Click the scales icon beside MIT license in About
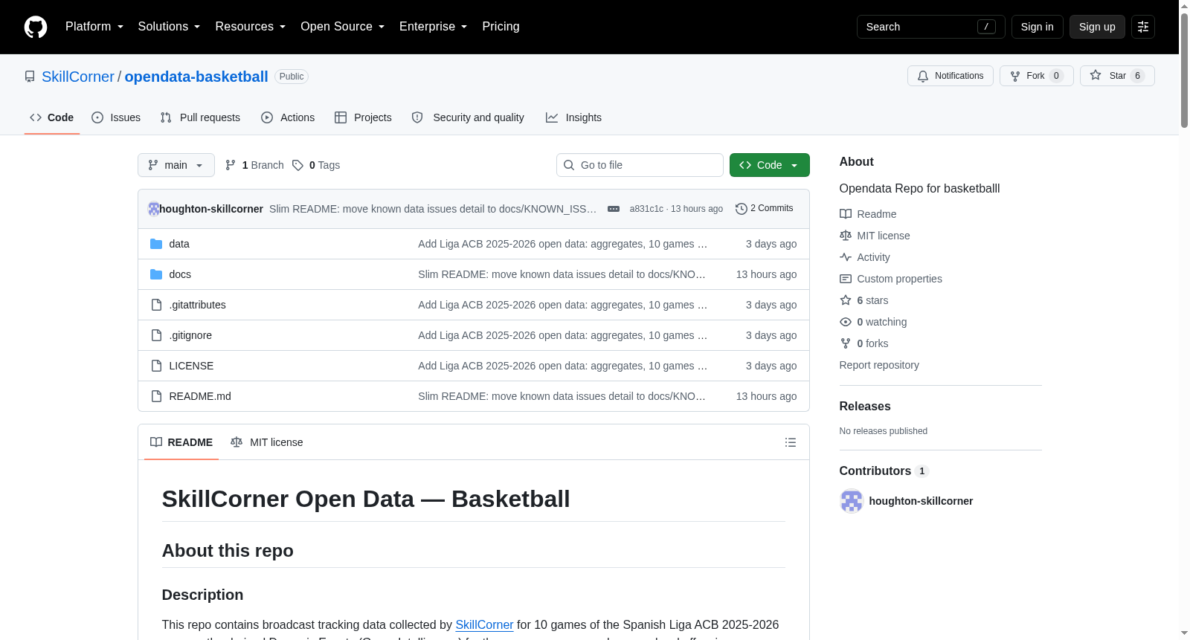The height and width of the screenshot is (640, 1190). tap(846, 236)
